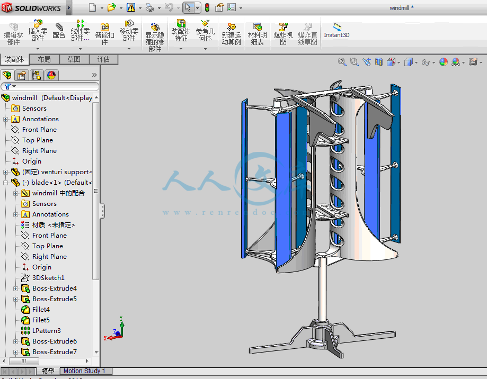Click Show Hidden Components (显示隐藏的零部件)
Viewport: 487px width, 379px height.
click(x=155, y=37)
